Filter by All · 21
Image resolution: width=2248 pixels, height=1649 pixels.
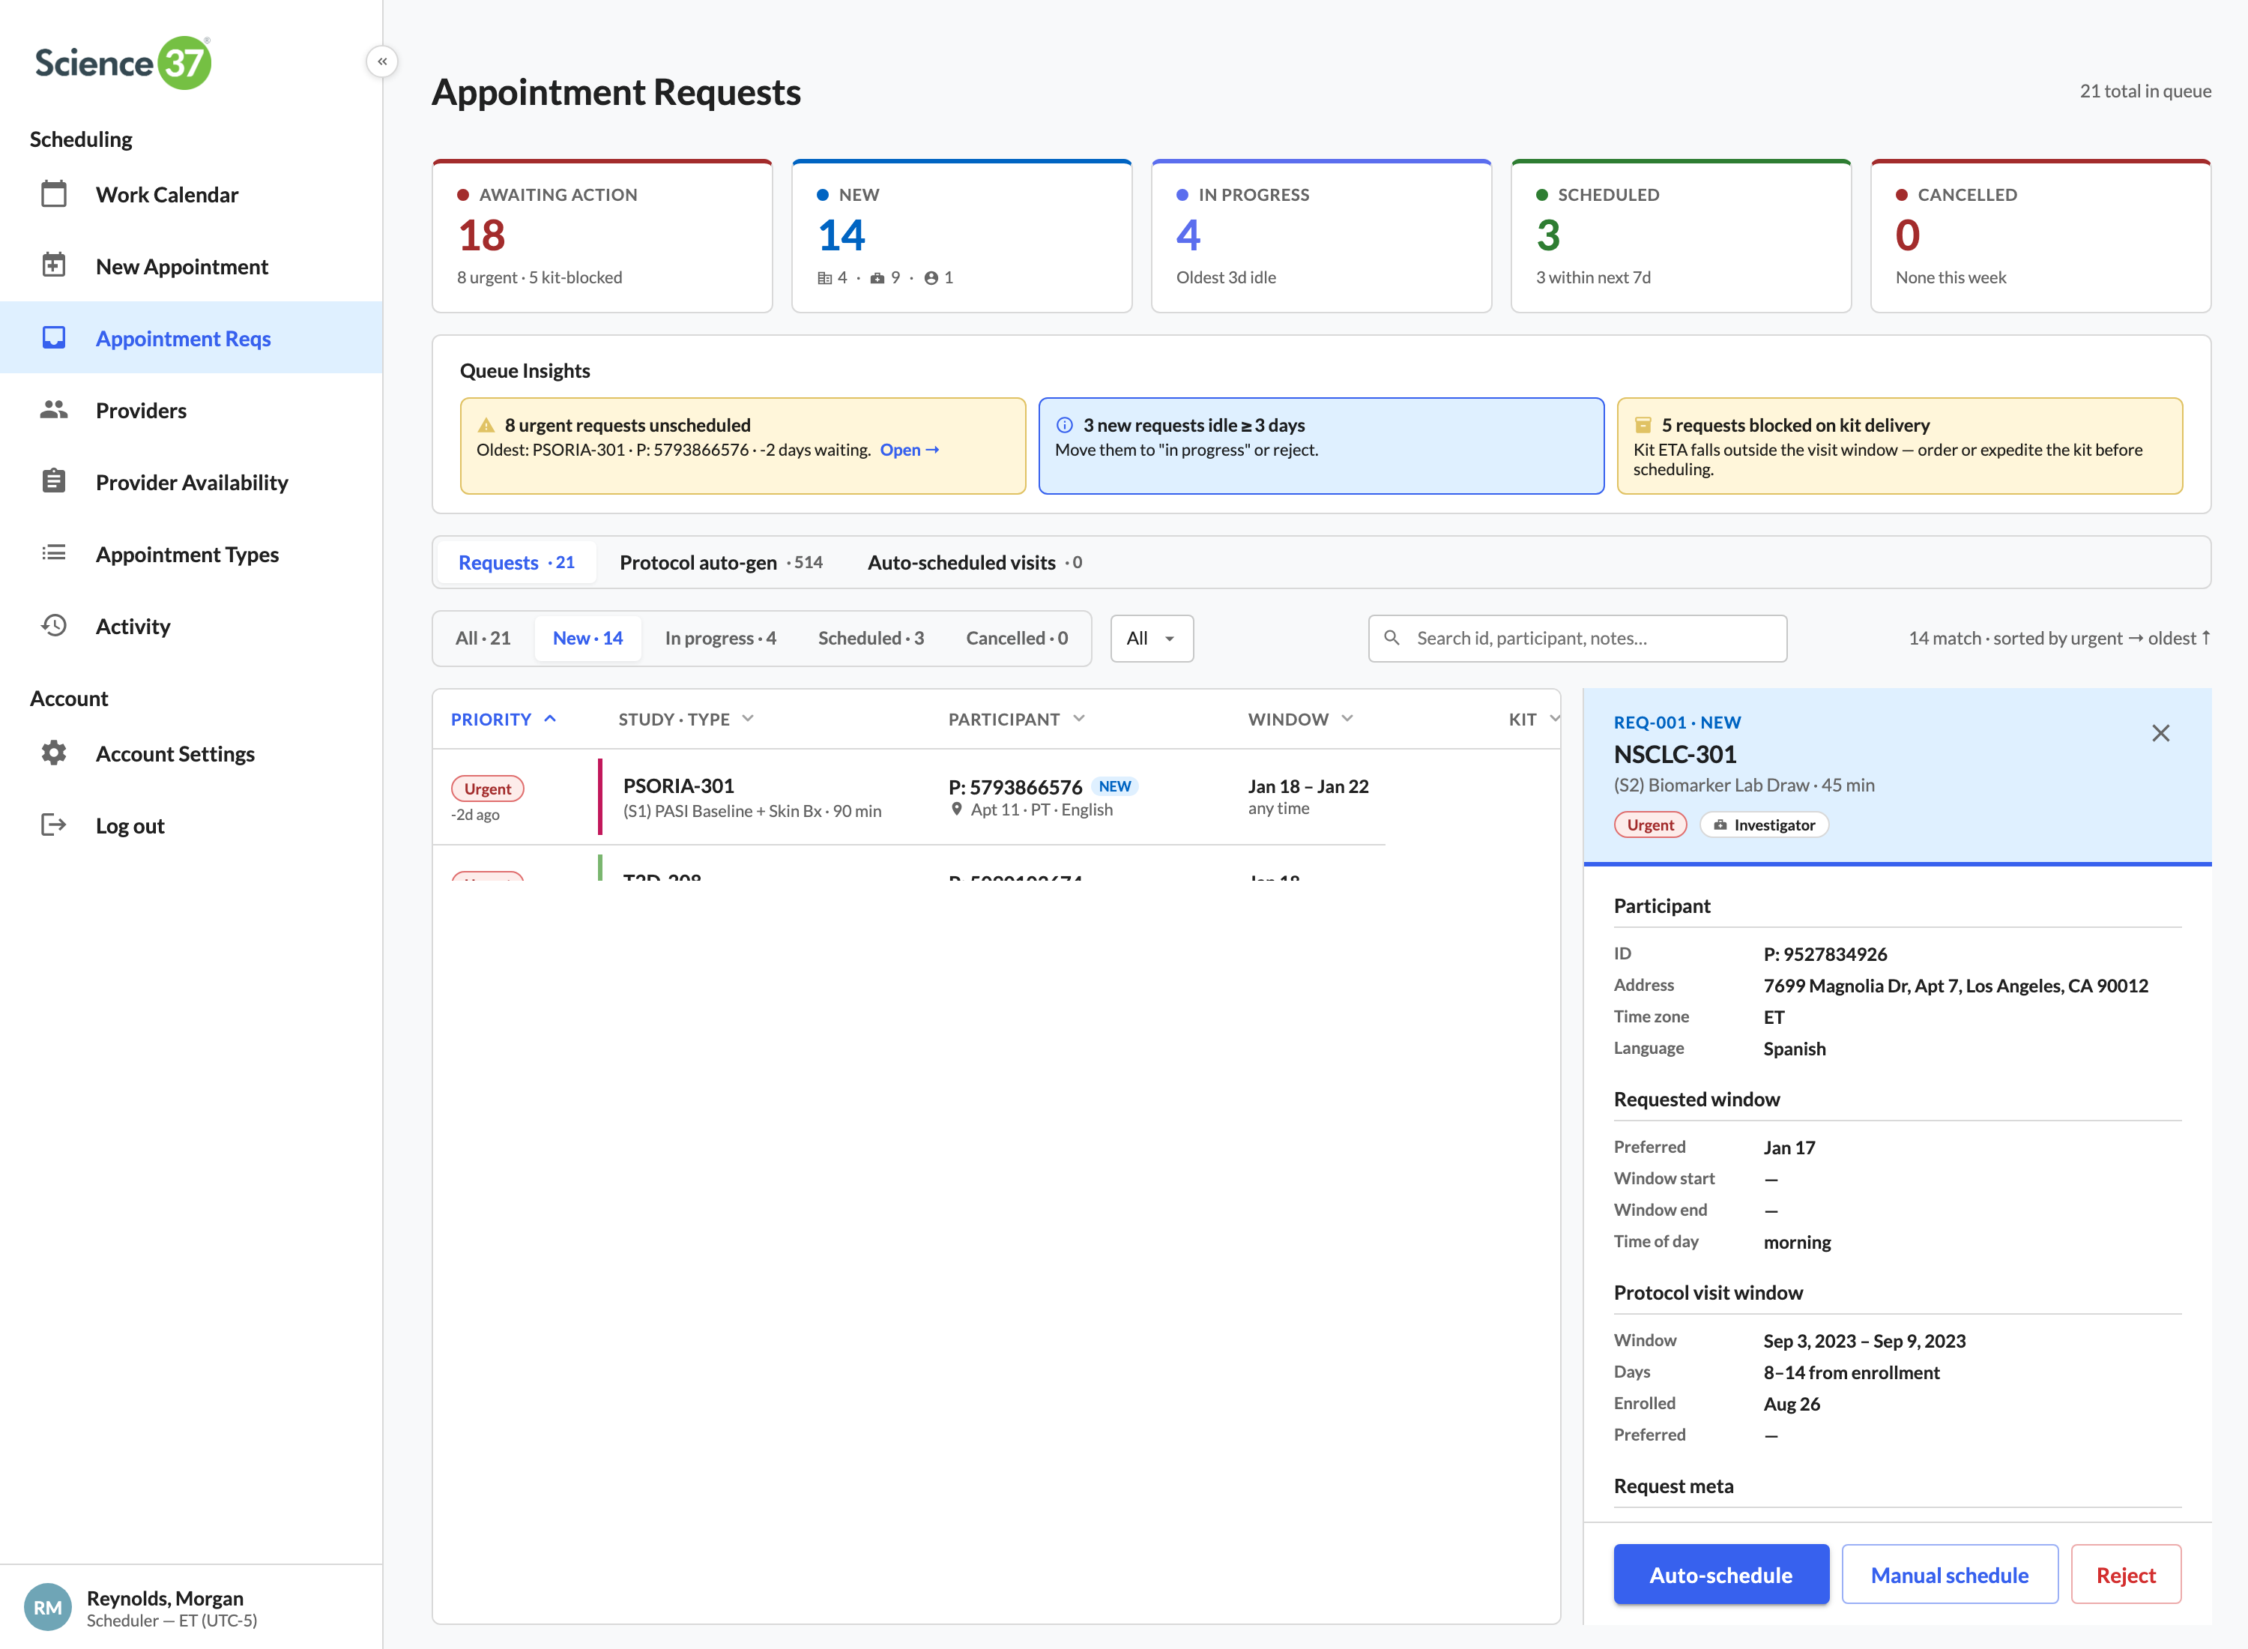[x=483, y=639]
